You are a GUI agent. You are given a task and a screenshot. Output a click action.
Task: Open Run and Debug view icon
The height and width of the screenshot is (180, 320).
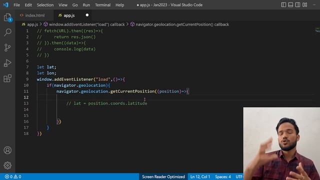coord(7,63)
